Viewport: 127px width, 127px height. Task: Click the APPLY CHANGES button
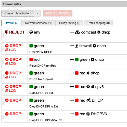click(58, 13)
